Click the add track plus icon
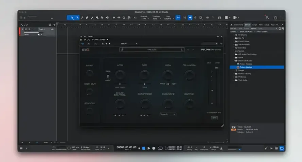This screenshot has height=162, width=302. point(54,25)
